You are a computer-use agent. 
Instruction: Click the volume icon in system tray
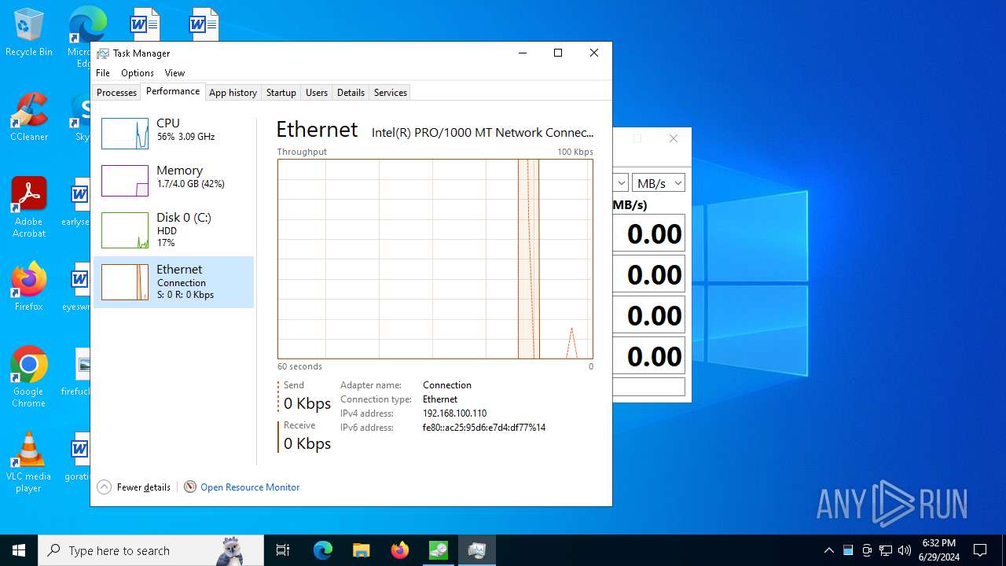[905, 550]
